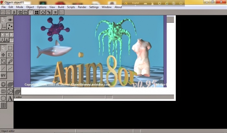Choose the screen coordinates L-shaped icon
The image size is (227, 133).
[11, 40]
